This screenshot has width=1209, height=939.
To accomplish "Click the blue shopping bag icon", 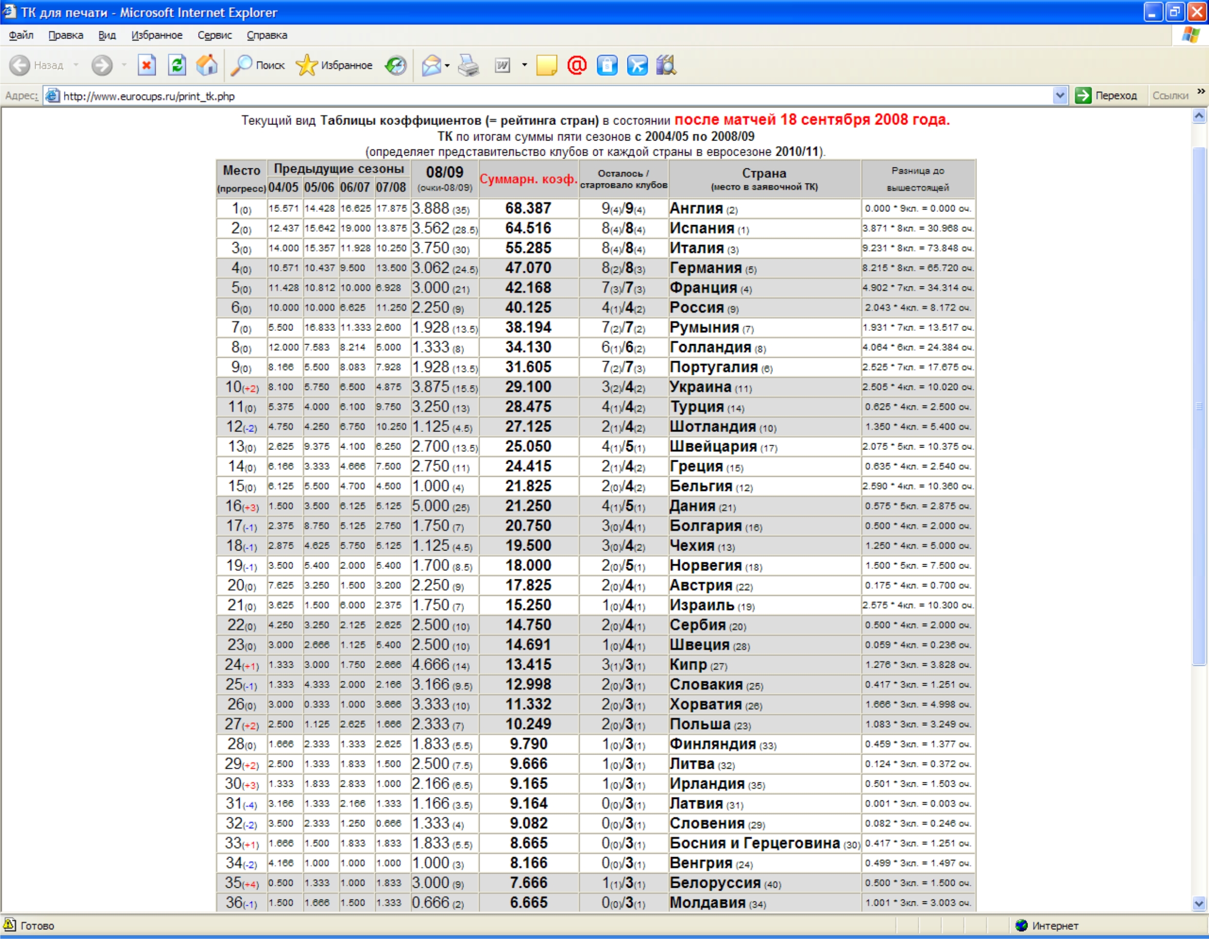I will [607, 65].
